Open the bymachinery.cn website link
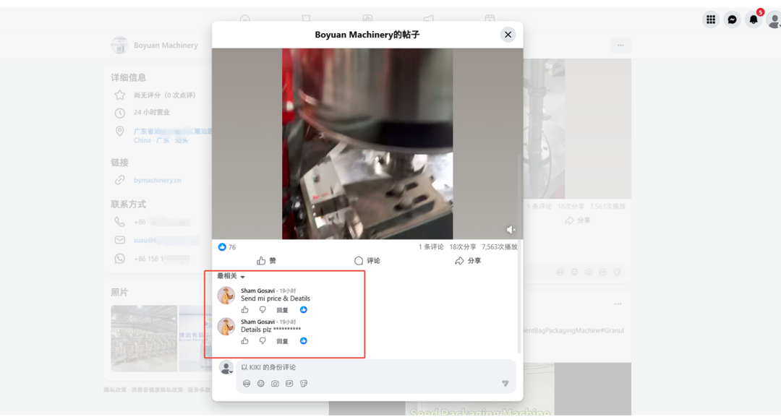Viewport: 781px width, 417px height. 158,180
